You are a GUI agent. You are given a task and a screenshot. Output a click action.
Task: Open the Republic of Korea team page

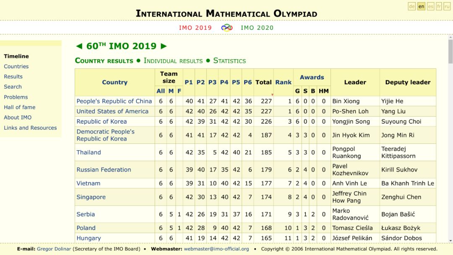click(x=102, y=122)
